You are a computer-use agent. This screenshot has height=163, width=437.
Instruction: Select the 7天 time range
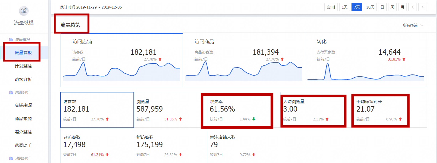pyautogui.click(x=357, y=7)
